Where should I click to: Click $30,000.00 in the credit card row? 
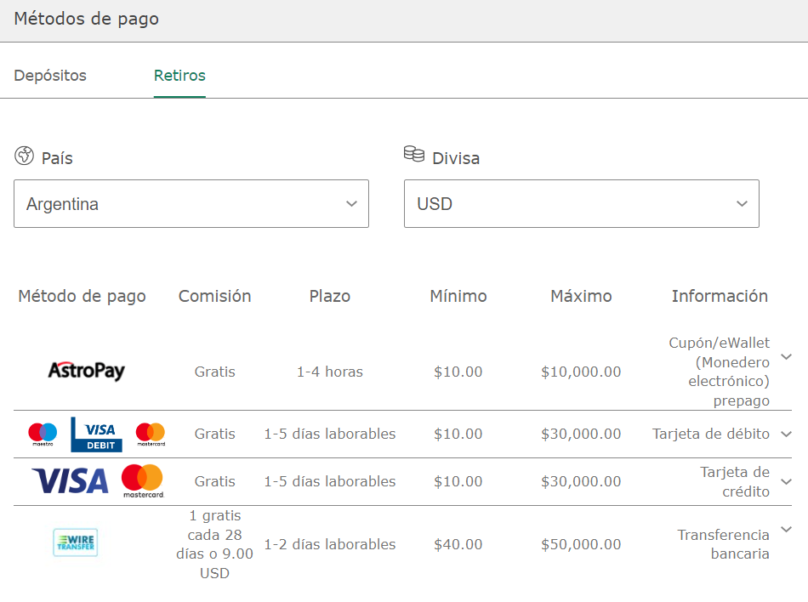pos(581,481)
